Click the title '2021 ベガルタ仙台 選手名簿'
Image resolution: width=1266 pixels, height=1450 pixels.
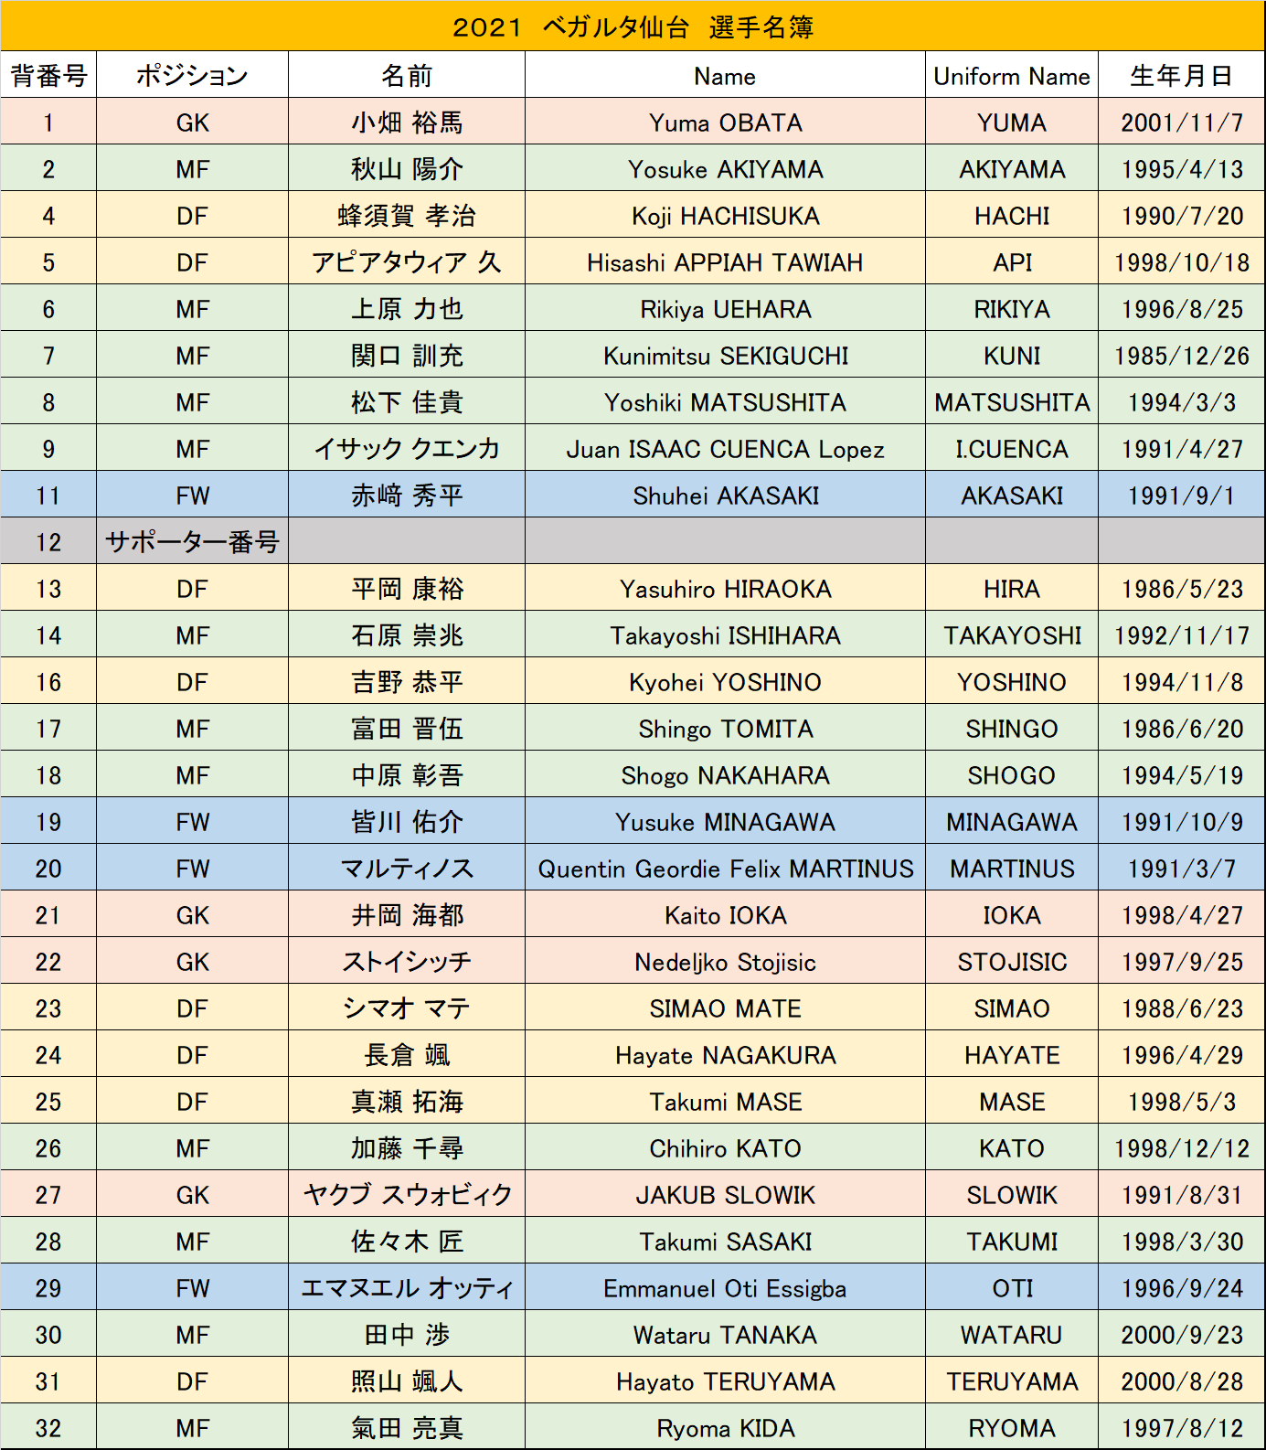tap(633, 27)
